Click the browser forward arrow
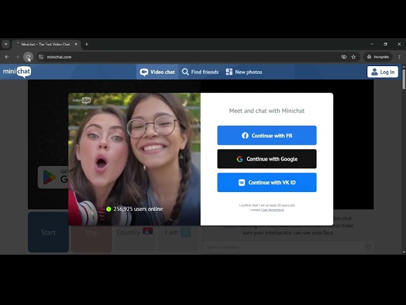This screenshot has height=305, width=406. click(x=17, y=57)
